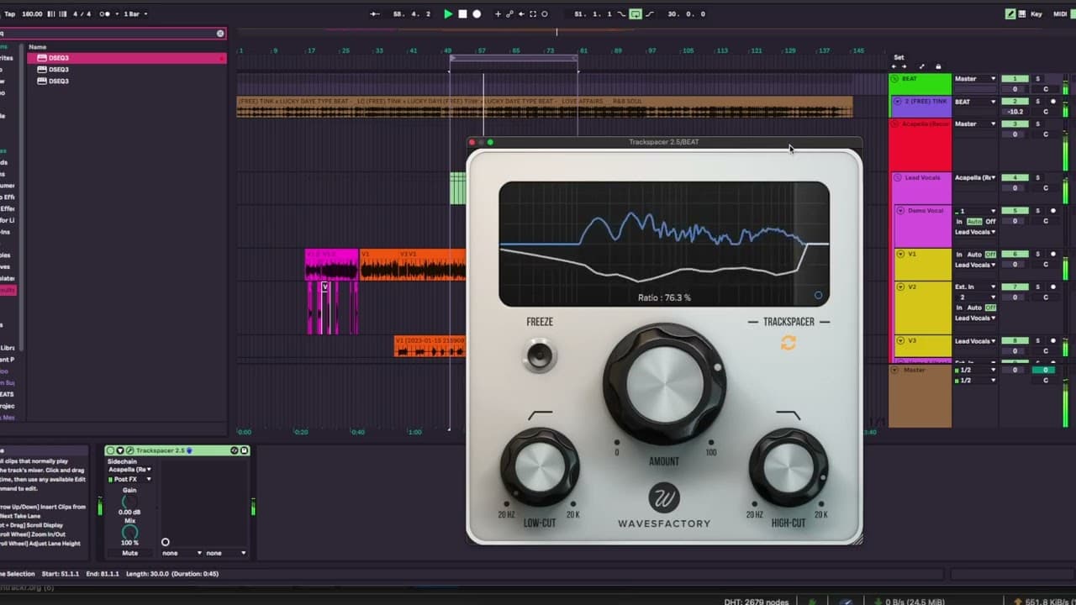Flip the Trackspacer Freeze switch

click(540, 355)
